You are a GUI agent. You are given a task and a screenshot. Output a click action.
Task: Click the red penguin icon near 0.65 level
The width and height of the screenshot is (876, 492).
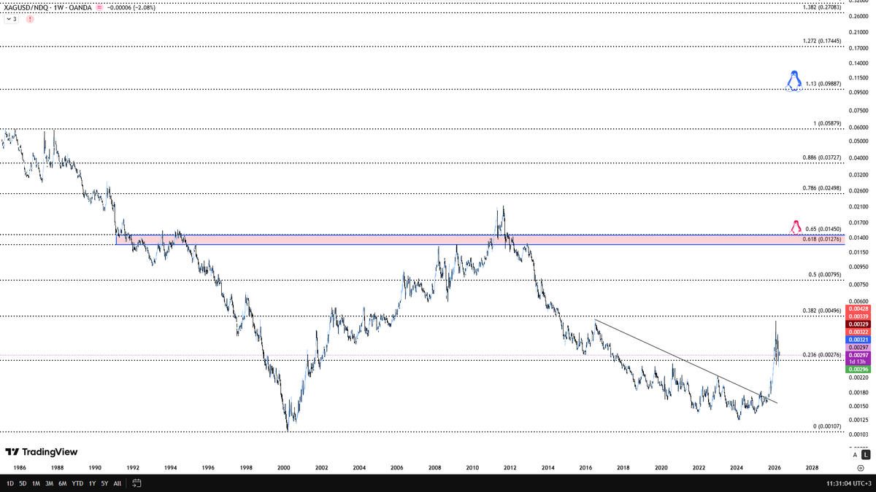(796, 227)
